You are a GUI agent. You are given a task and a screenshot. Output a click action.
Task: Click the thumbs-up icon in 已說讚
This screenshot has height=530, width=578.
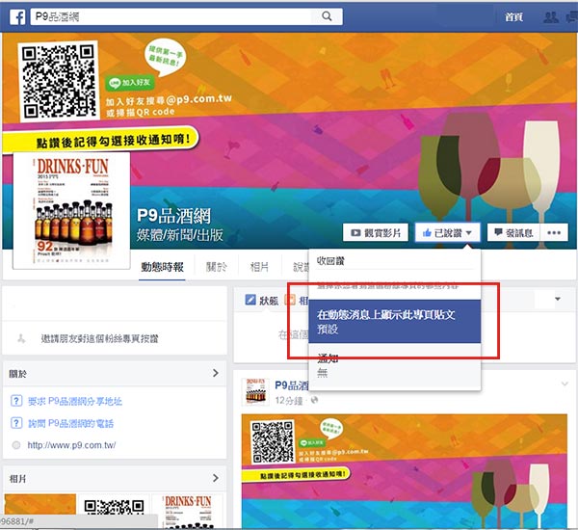click(x=427, y=232)
